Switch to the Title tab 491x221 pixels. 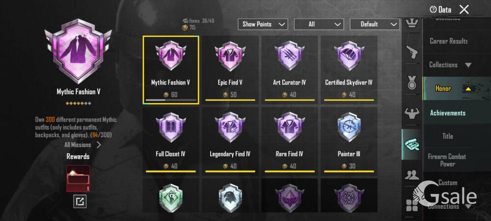448,136
